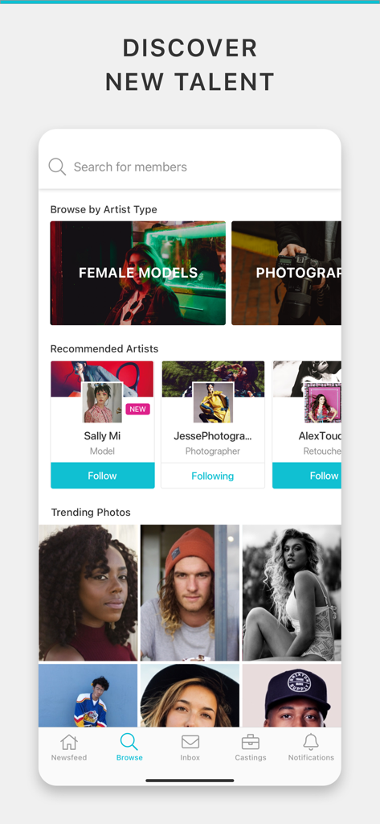The image size is (380, 824).
Task: Open the Photographers category card
Action: (287, 273)
